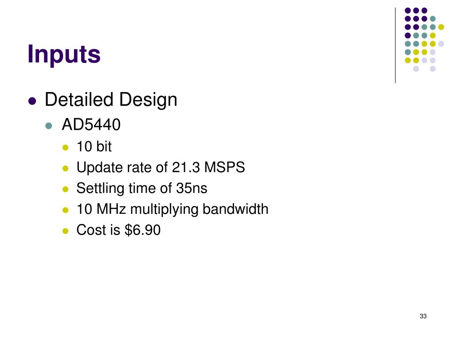Click yellow bullet beside multiplying bandwidth line
This screenshot has height=340, width=454.
(x=66, y=210)
